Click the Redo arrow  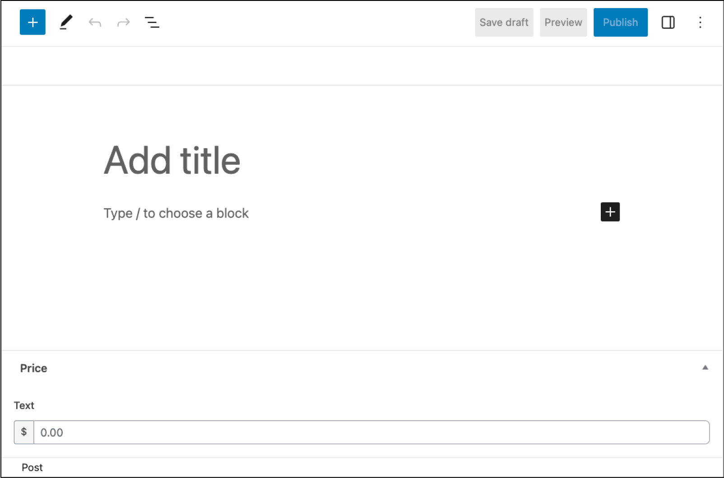(123, 22)
